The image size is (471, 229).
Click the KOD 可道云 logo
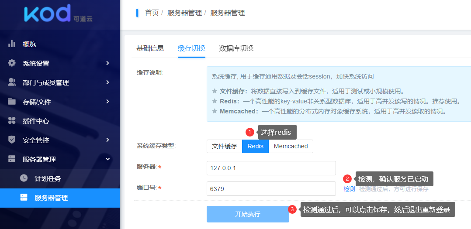click(59, 14)
